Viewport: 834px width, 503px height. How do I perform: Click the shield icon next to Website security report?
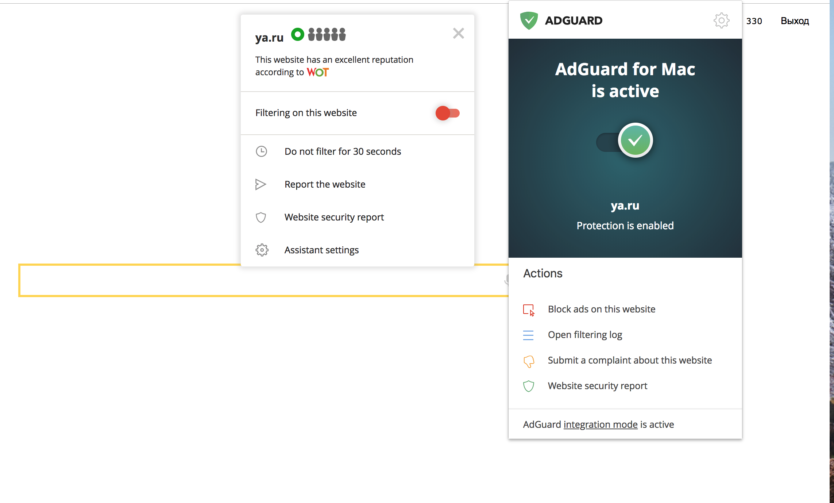click(528, 386)
